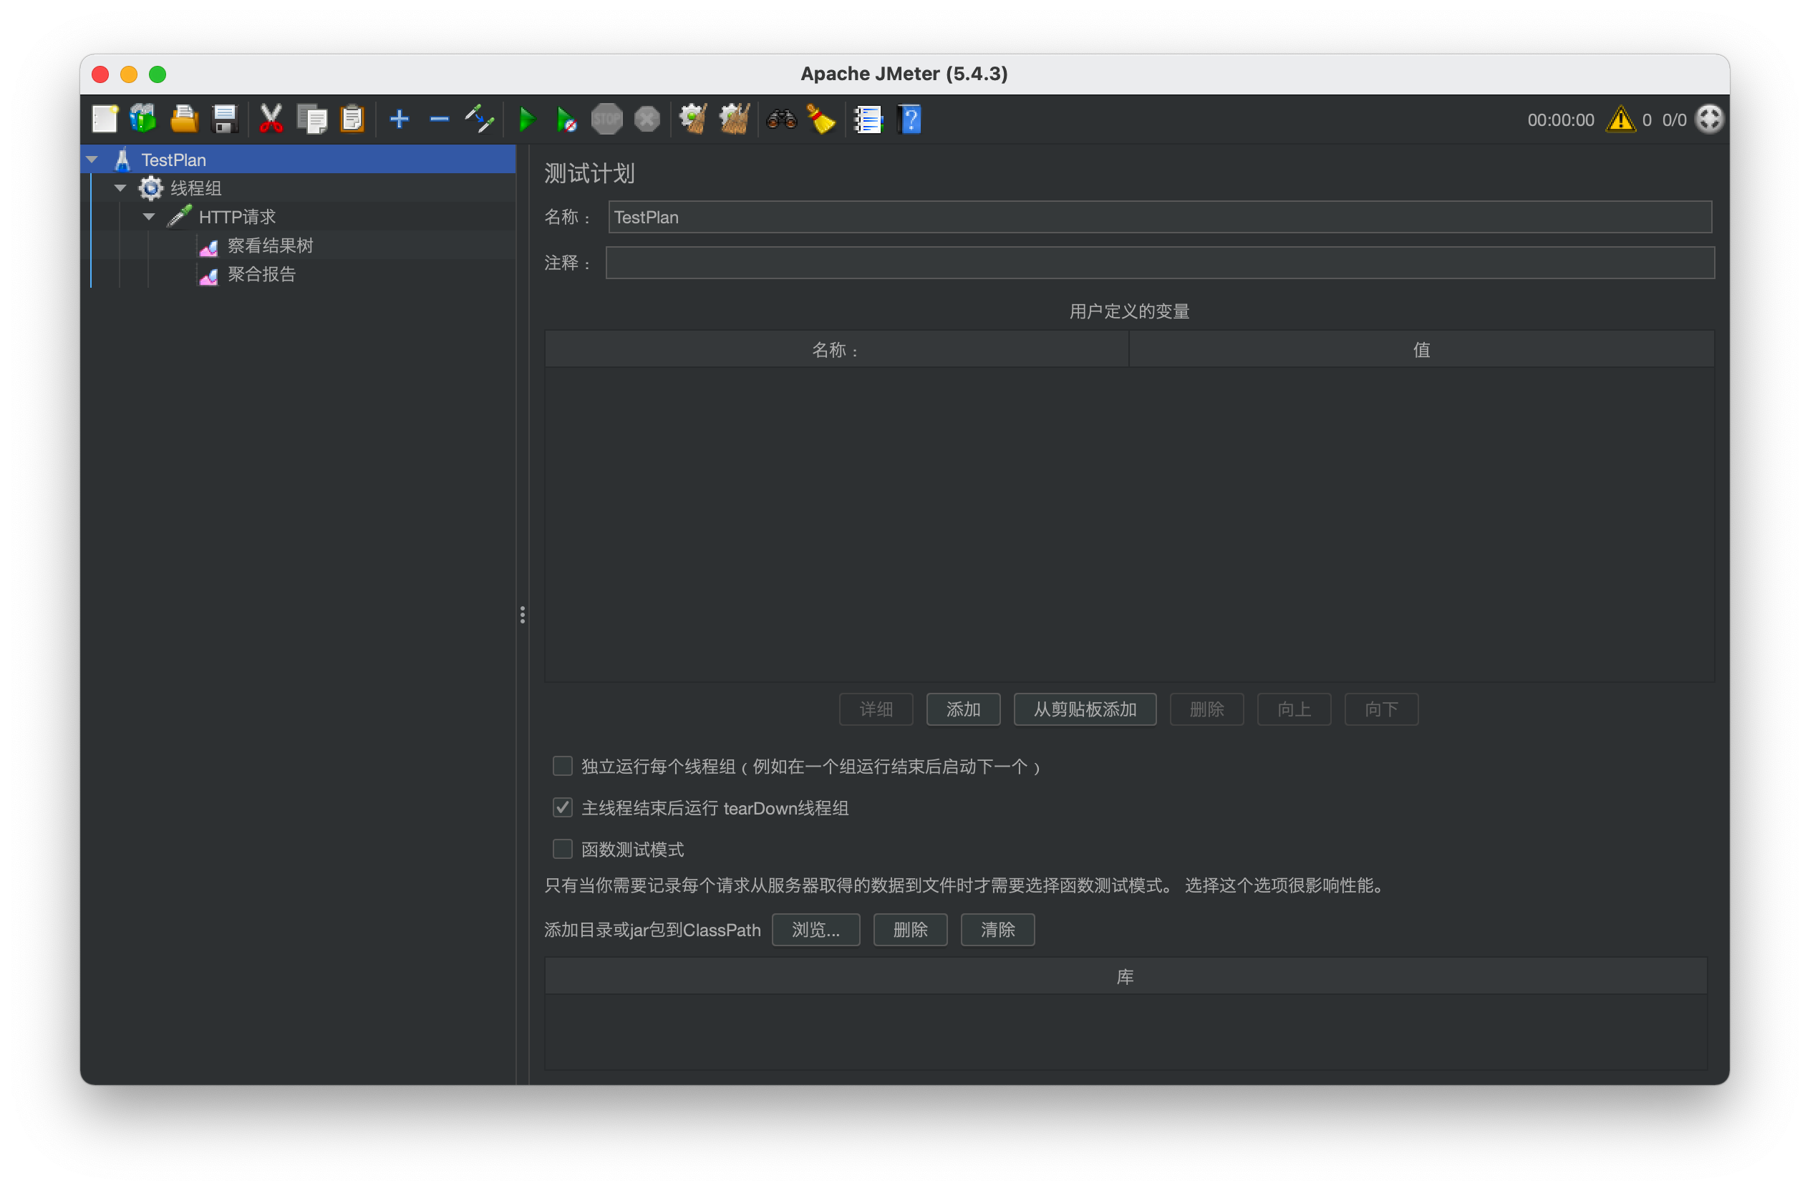Click 删除 button under variables table
The image size is (1810, 1191).
[x=1207, y=709]
